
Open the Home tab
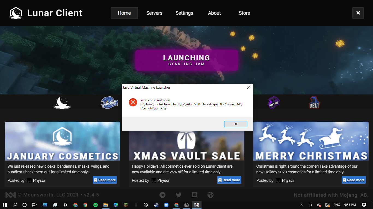coord(124,13)
